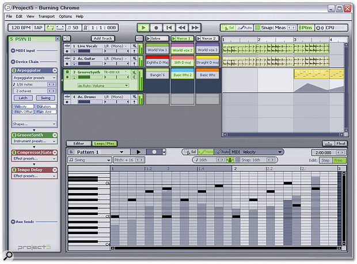Return to start with the rewind-to-zero button

click(x=169, y=28)
